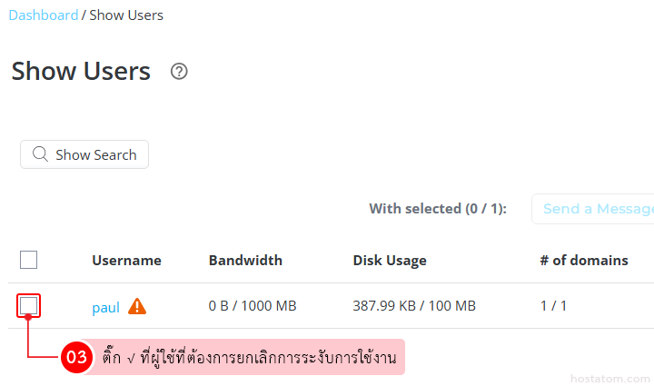Viewport: 654px width, 386px height.
Task: Sort table by Username column header
Action: click(126, 261)
